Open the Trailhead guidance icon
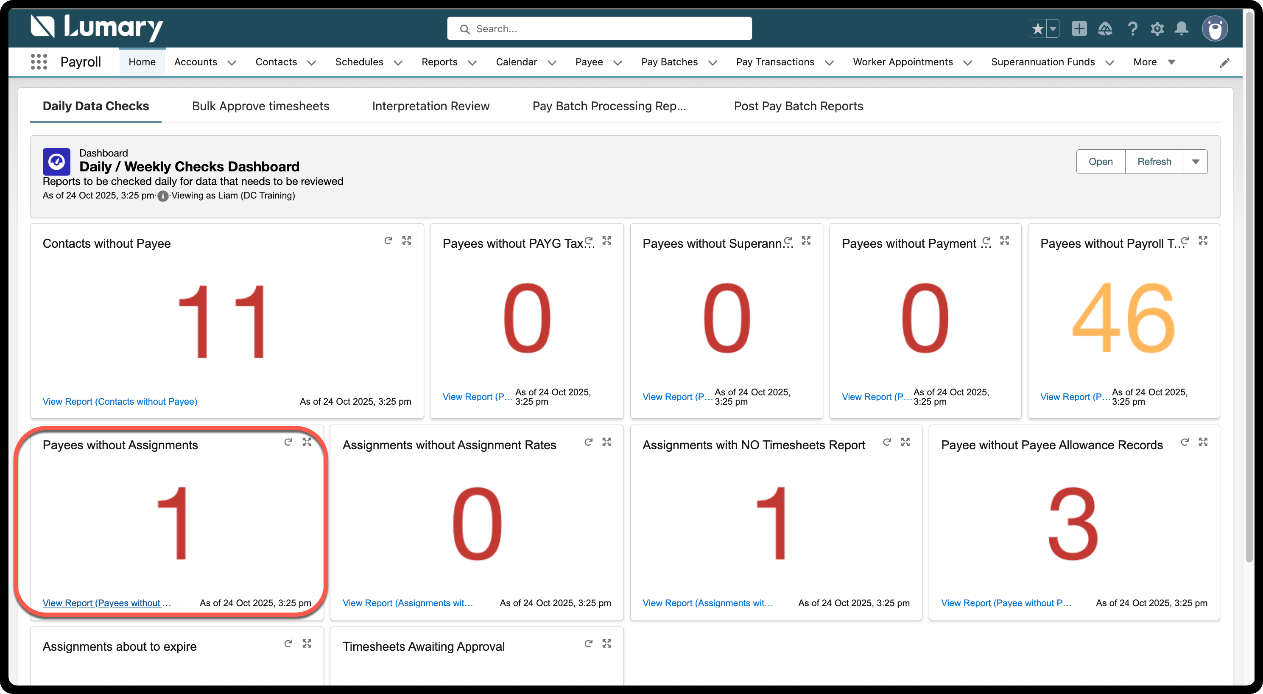Viewport: 1263px width, 694px height. pyautogui.click(x=1105, y=29)
